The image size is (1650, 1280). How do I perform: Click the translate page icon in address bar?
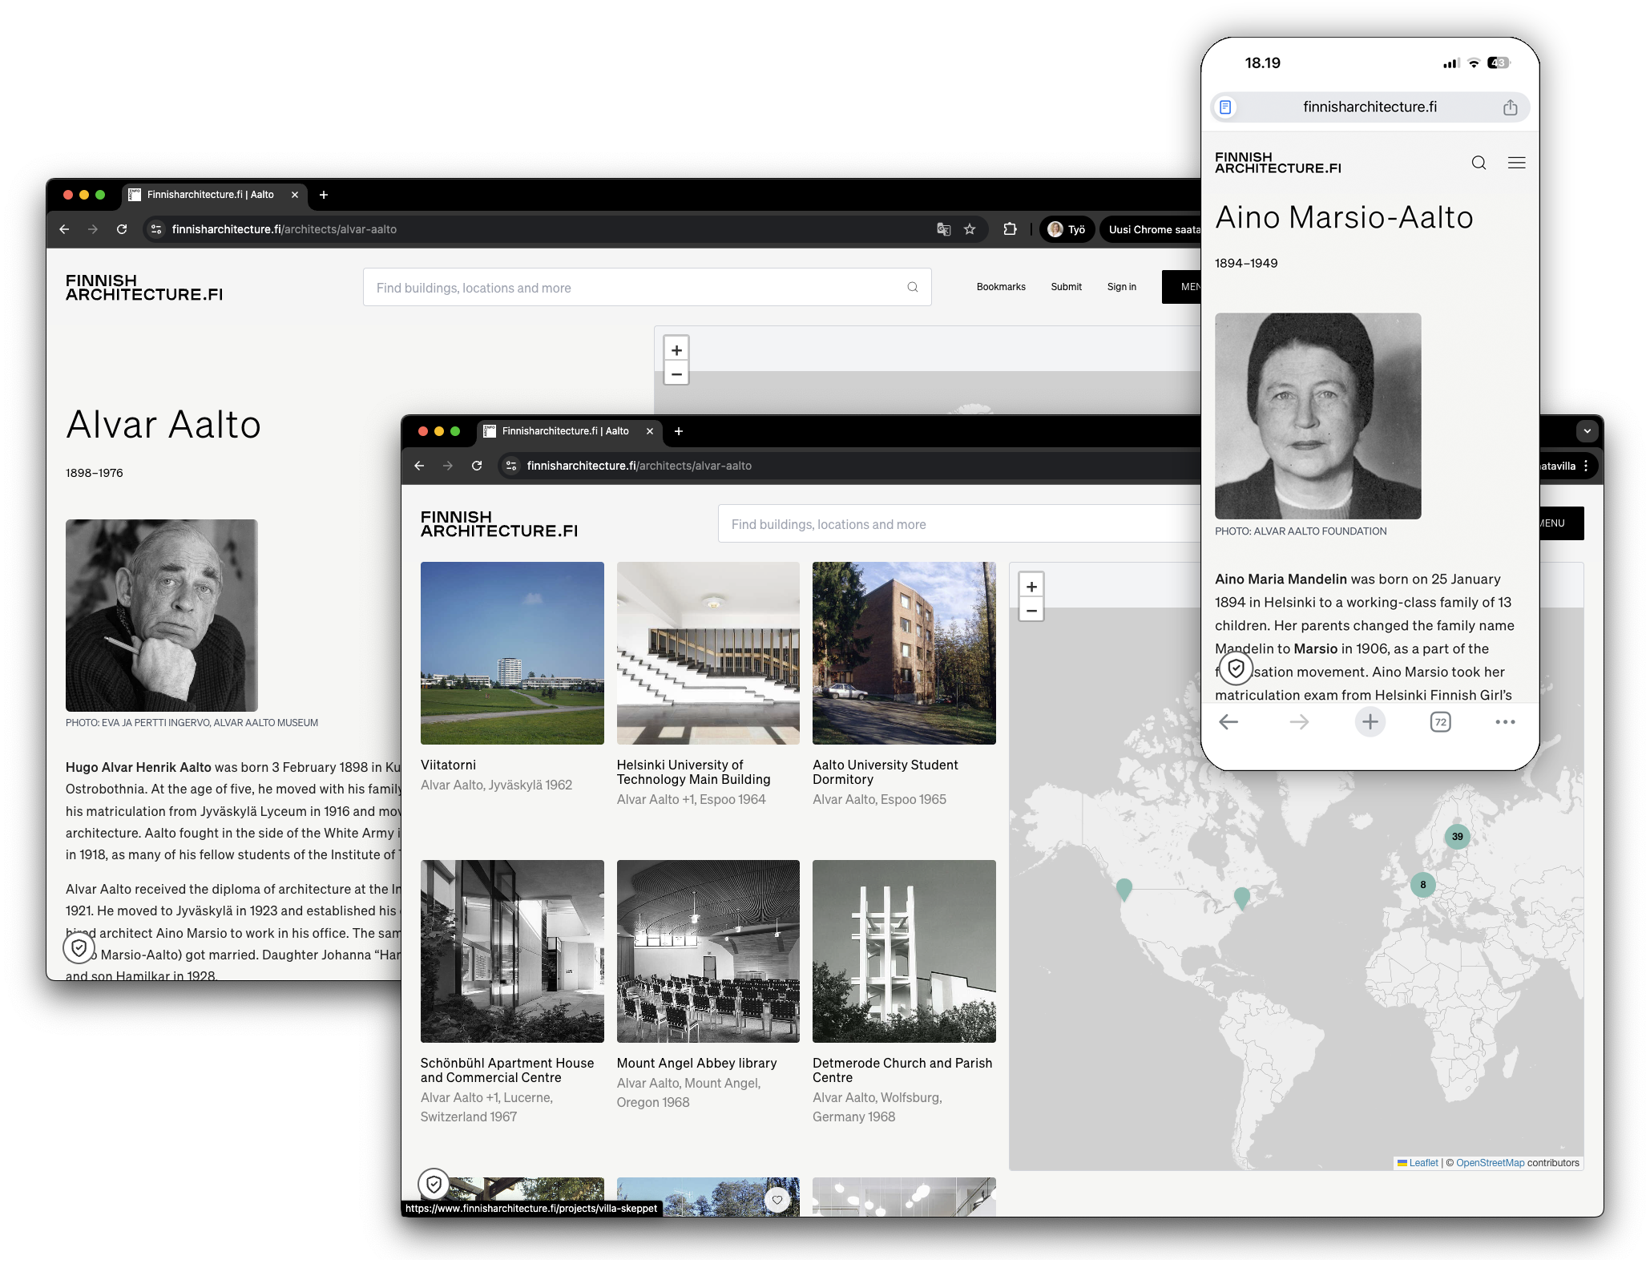click(943, 229)
